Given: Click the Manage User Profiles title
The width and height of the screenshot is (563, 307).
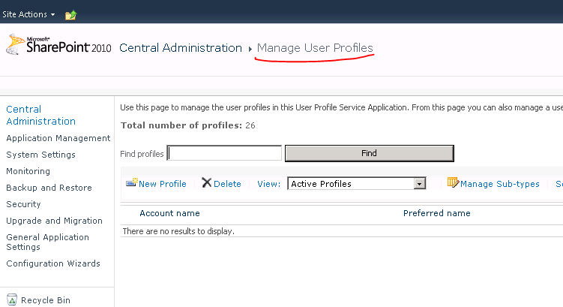Looking at the screenshot, I should [315, 48].
